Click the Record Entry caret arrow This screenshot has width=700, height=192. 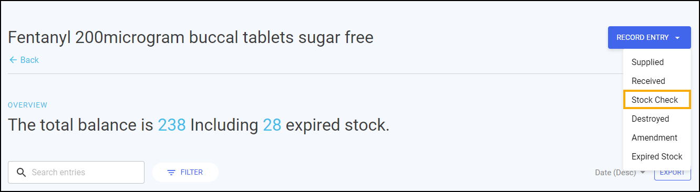(x=677, y=38)
